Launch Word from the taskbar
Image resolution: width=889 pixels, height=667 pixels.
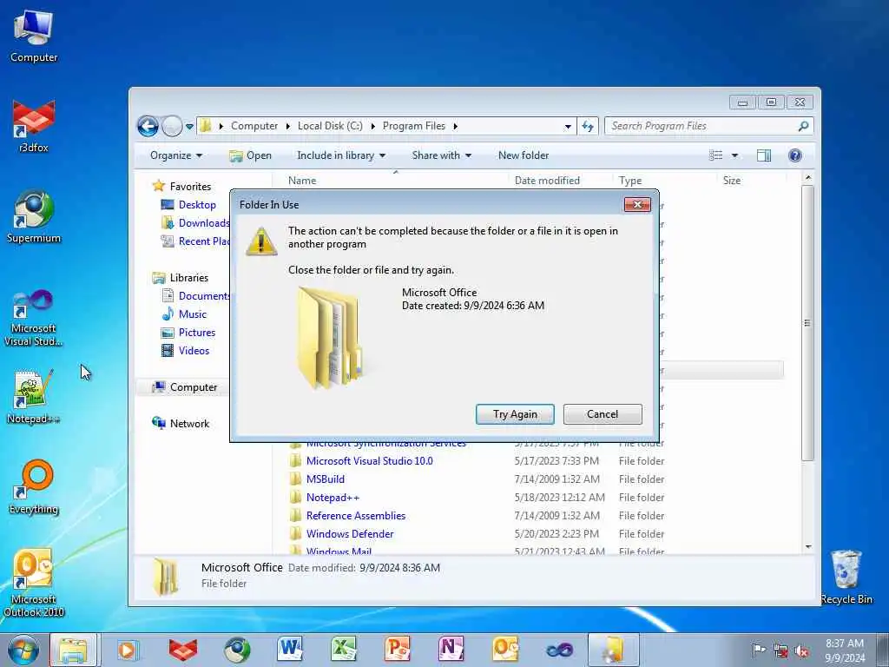[x=290, y=650]
